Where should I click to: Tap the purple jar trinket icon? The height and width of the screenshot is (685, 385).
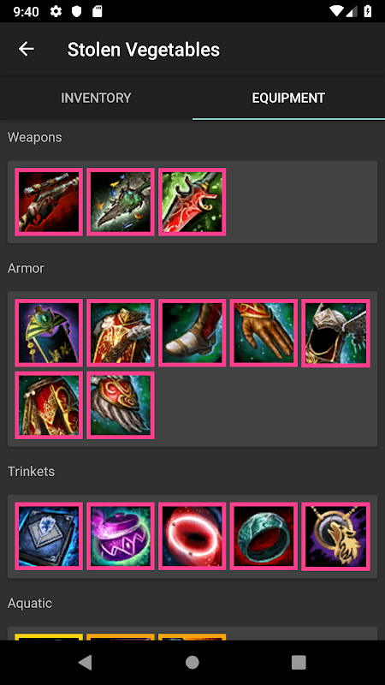[x=121, y=536]
